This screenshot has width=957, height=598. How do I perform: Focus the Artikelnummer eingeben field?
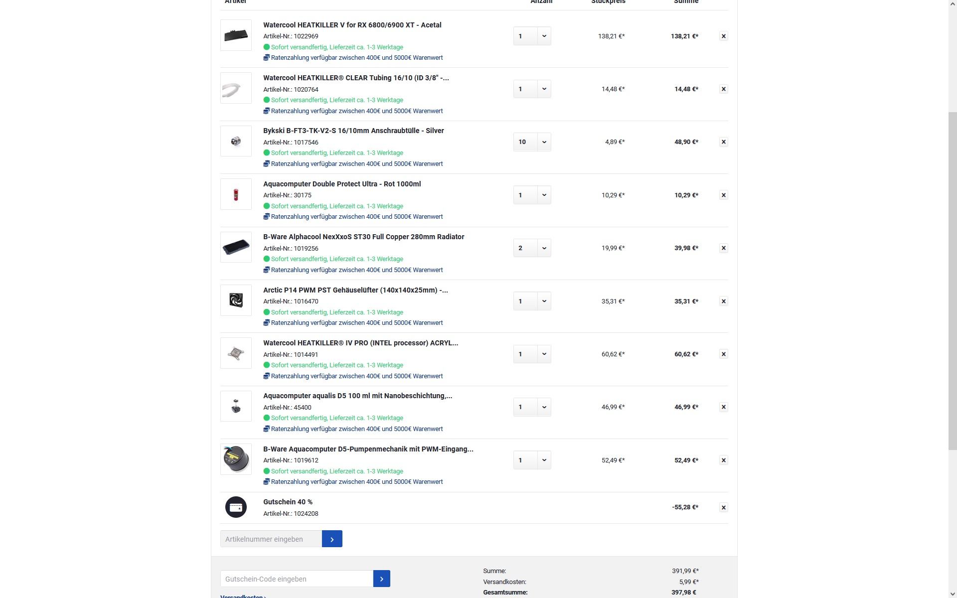pos(271,539)
